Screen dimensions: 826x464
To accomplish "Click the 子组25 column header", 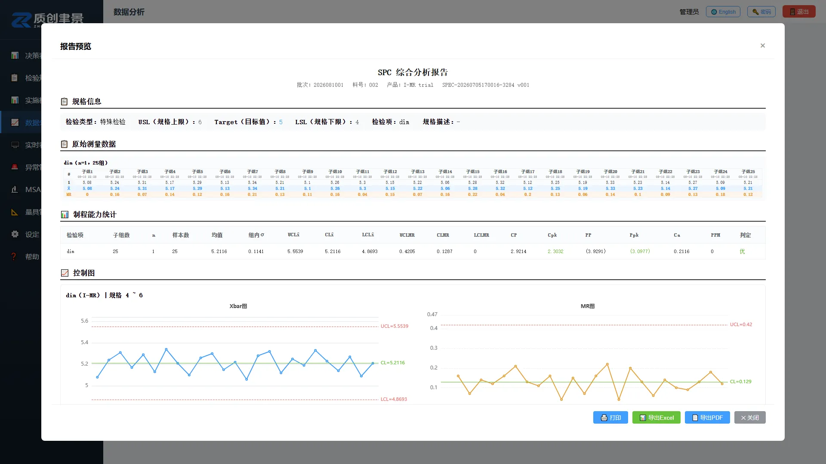I will [x=748, y=171].
